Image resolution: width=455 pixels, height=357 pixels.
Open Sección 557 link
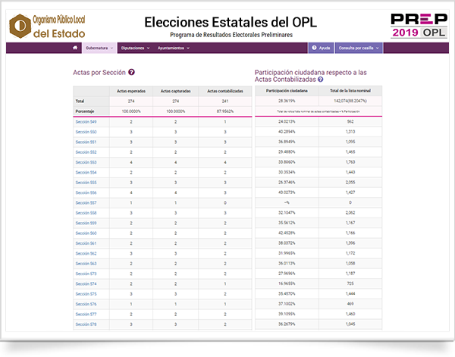pyautogui.click(x=86, y=203)
